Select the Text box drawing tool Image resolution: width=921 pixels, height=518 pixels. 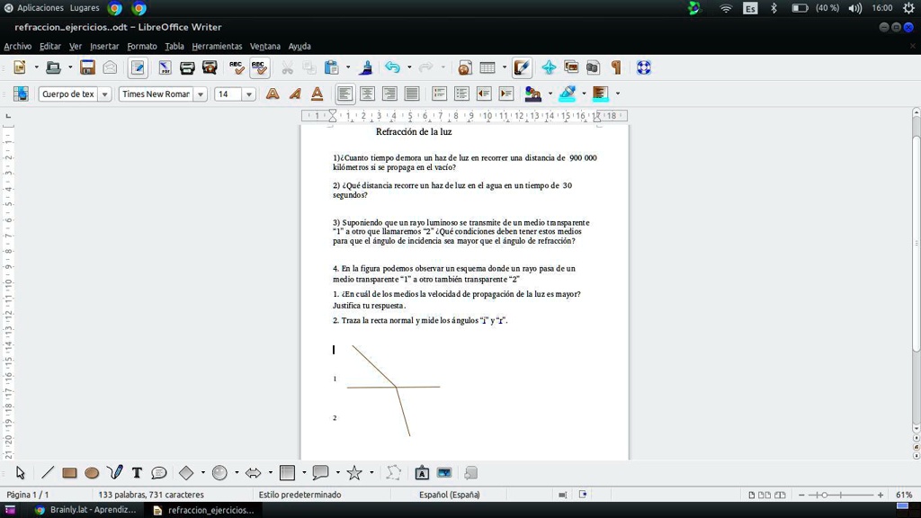tap(137, 472)
